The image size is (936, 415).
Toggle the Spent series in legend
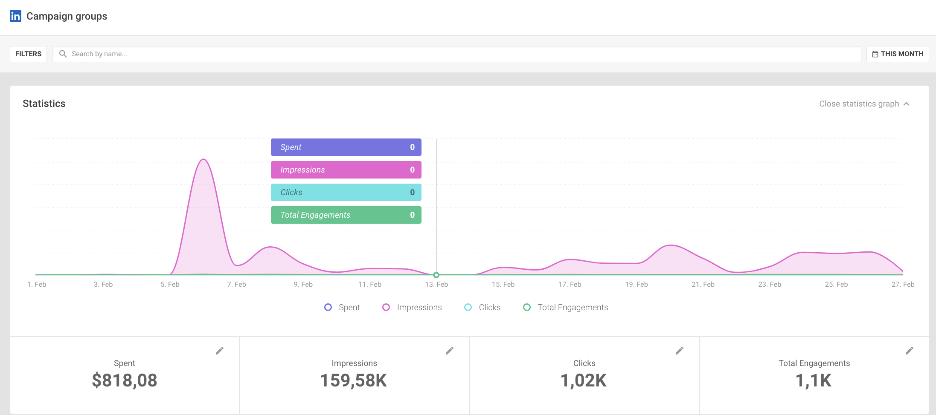coord(342,307)
